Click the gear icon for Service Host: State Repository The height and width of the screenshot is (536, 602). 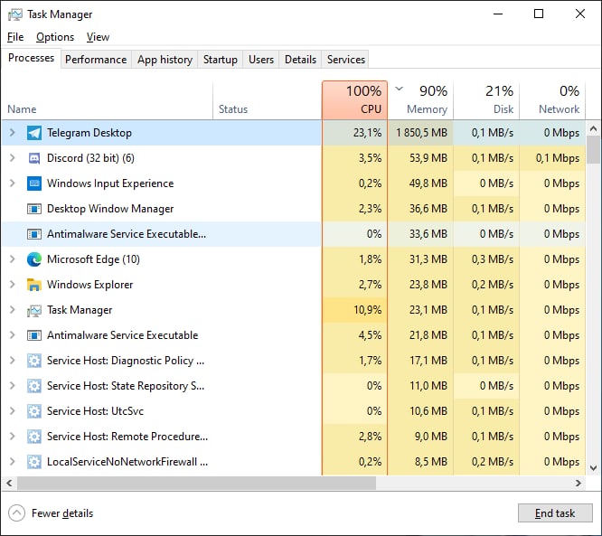coord(34,386)
